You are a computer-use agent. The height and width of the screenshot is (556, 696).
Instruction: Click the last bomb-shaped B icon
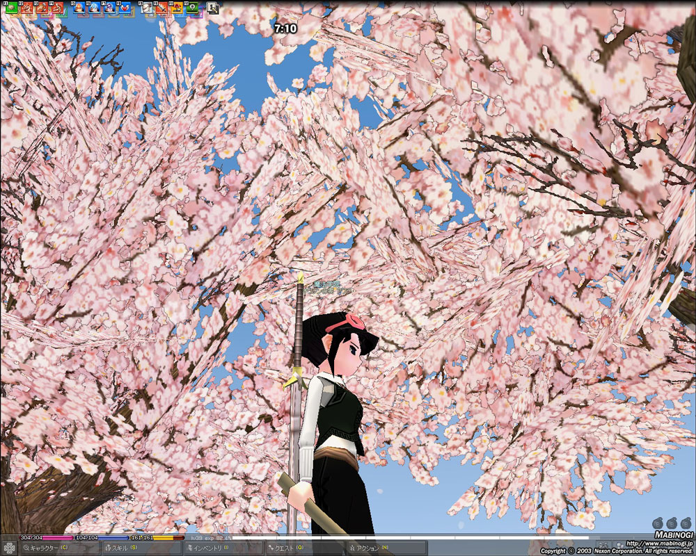(x=686, y=523)
